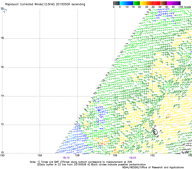Click longitude label "153" on bottom axis
192x169 pixels.
(x=40, y=155)
